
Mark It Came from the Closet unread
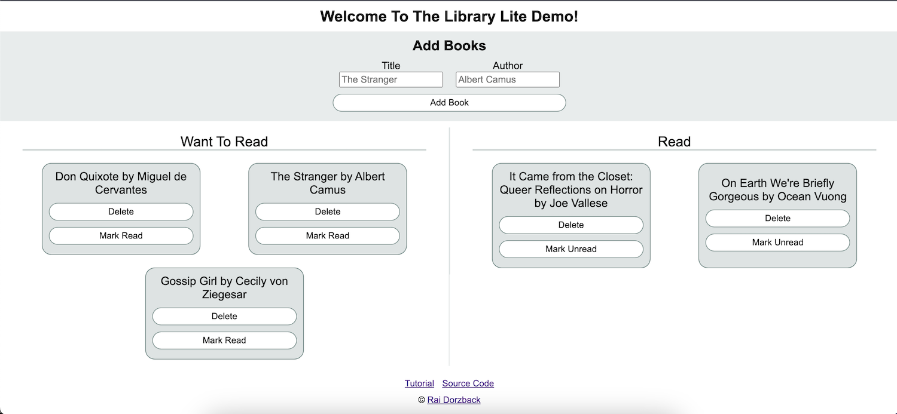(571, 249)
